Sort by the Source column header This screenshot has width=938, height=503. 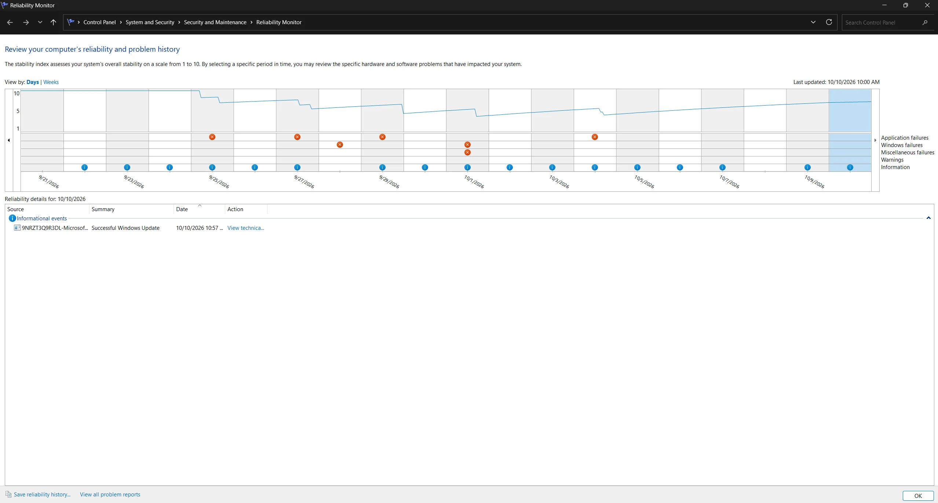click(x=47, y=209)
